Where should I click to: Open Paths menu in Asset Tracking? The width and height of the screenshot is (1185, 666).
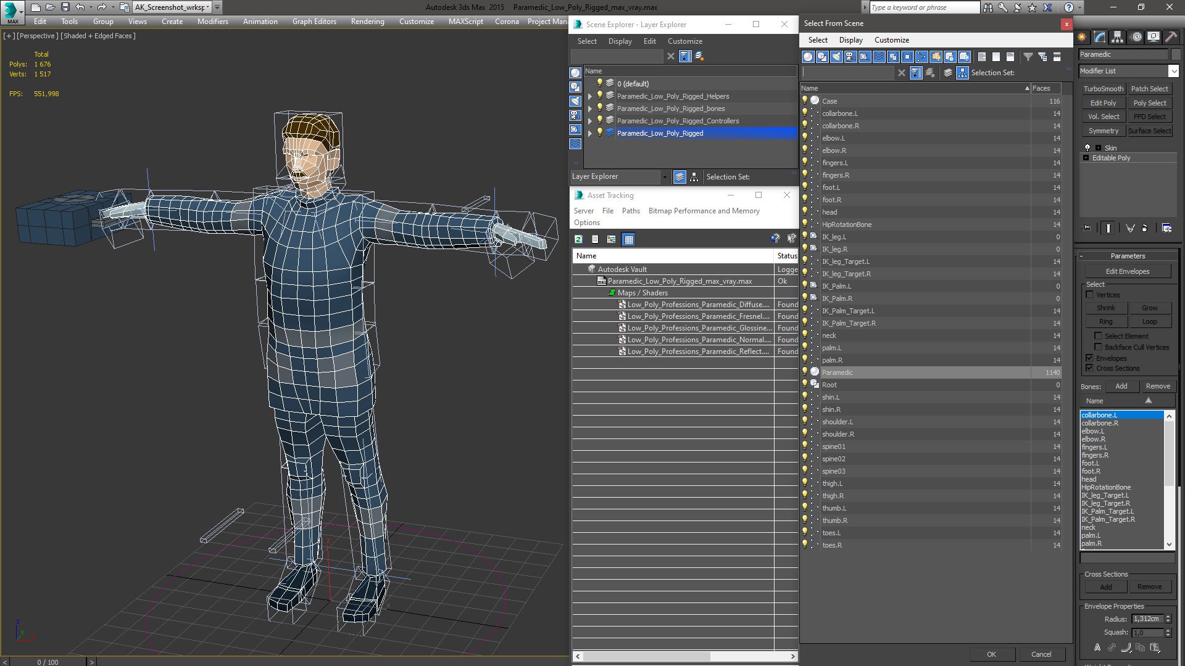[x=631, y=211]
